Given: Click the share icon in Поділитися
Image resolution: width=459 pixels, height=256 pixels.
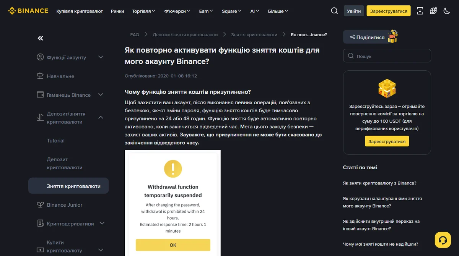Looking at the screenshot, I should 352,37.
